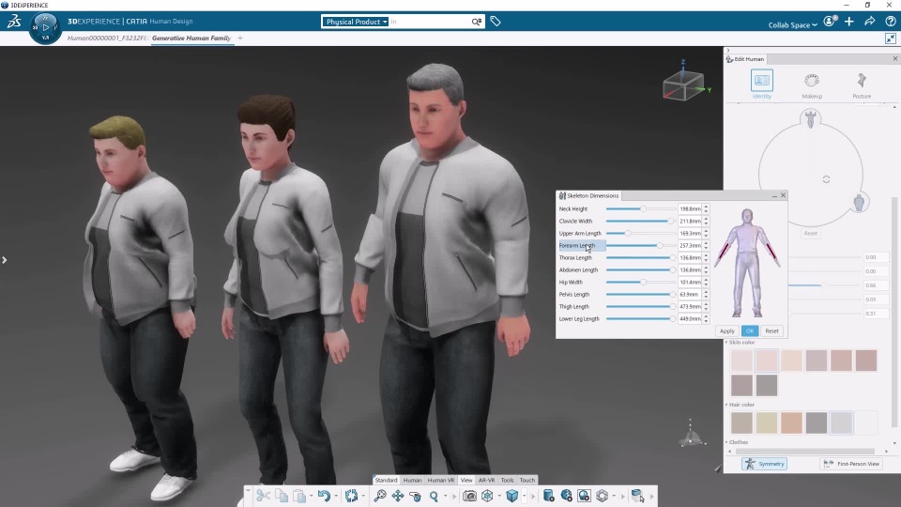Click the Copy icon in bottom toolbar

pos(282,496)
